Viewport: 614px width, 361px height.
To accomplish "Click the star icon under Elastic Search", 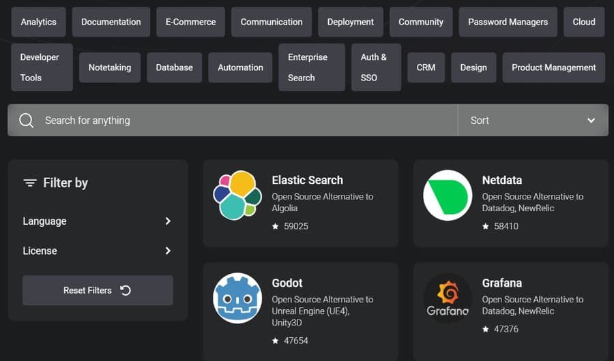I will click(x=276, y=226).
